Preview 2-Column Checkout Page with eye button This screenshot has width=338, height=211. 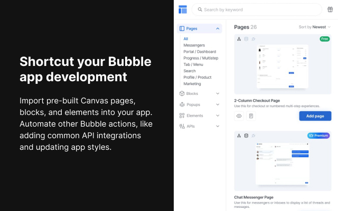pyautogui.click(x=239, y=116)
